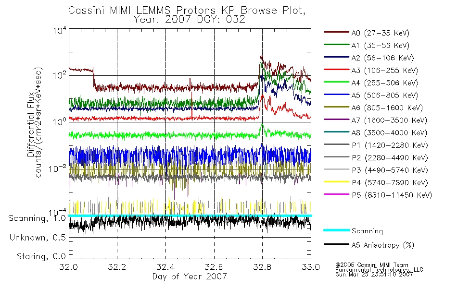Click the Fundamental Technologies, LLC credit text
This screenshot has width=457, height=288.
pos(379,270)
